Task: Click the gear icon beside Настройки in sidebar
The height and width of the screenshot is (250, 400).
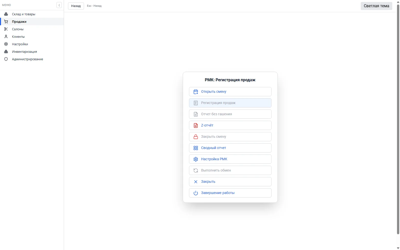Action: (6, 44)
